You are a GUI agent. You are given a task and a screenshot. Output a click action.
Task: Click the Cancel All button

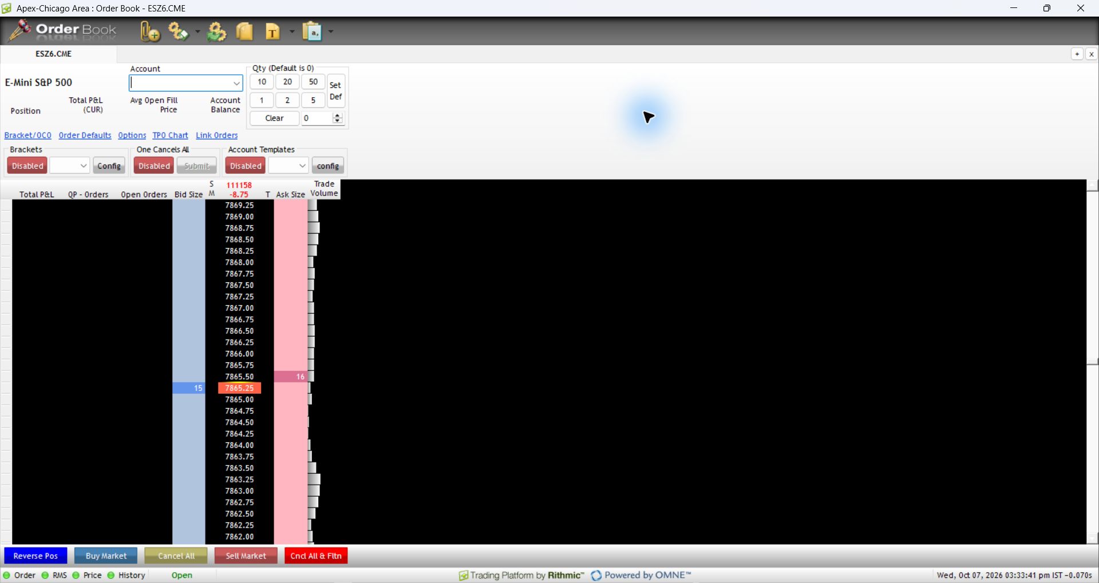point(176,556)
